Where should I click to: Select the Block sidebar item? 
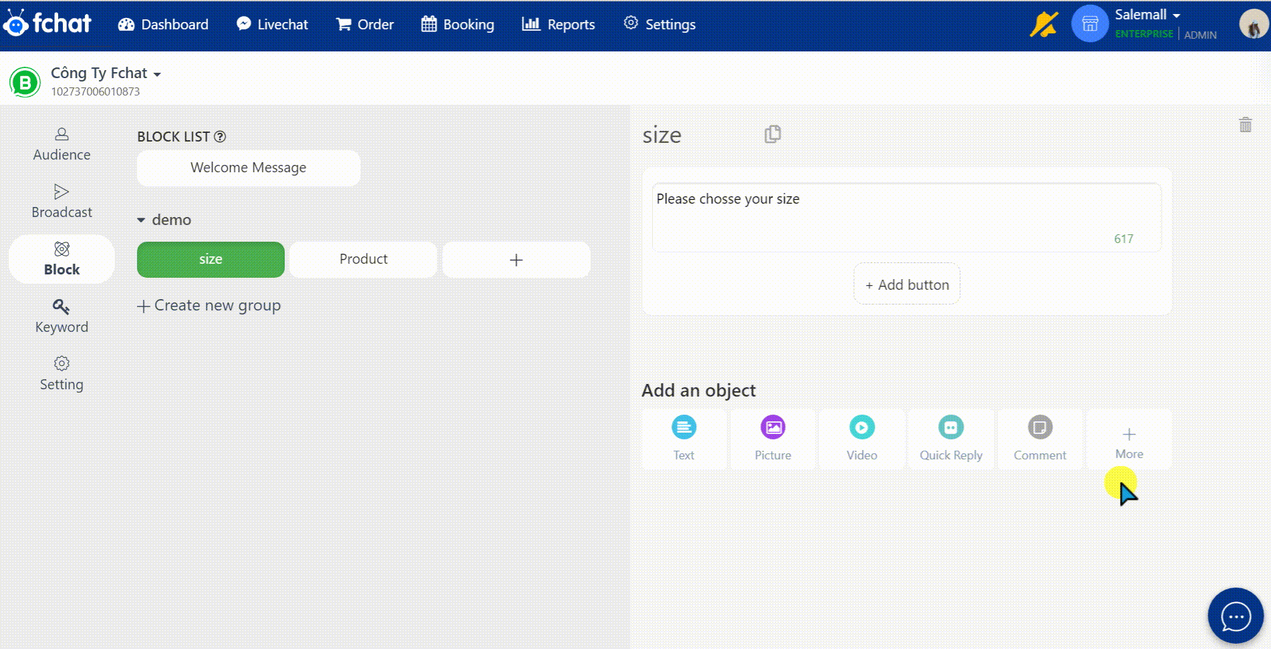click(61, 259)
